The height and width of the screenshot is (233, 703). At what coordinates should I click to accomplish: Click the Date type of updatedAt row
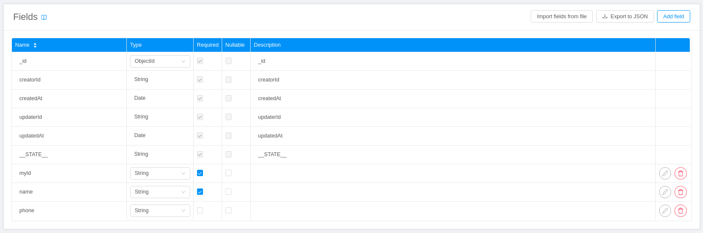click(140, 135)
